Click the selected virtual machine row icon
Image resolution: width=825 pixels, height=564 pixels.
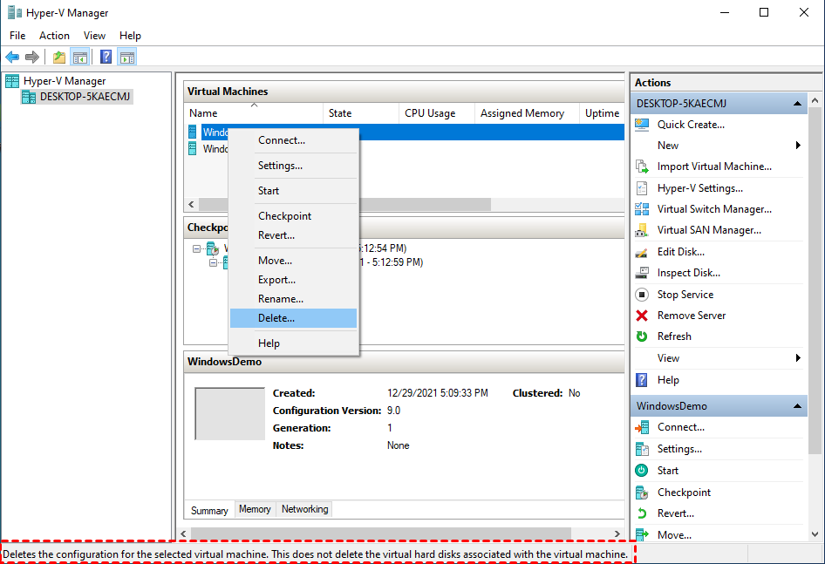tap(193, 132)
